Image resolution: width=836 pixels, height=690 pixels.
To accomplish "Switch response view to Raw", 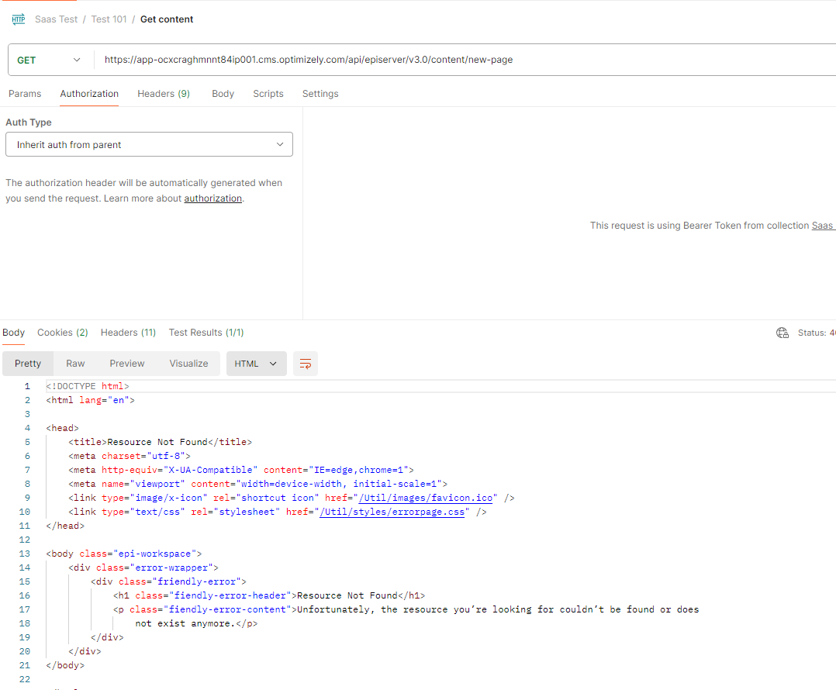I will pyautogui.click(x=75, y=364).
